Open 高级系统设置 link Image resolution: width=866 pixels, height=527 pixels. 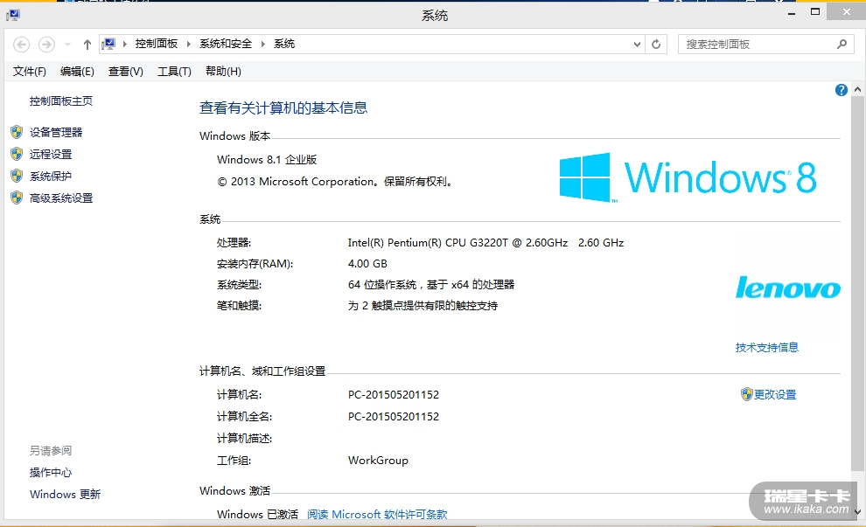pos(60,198)
